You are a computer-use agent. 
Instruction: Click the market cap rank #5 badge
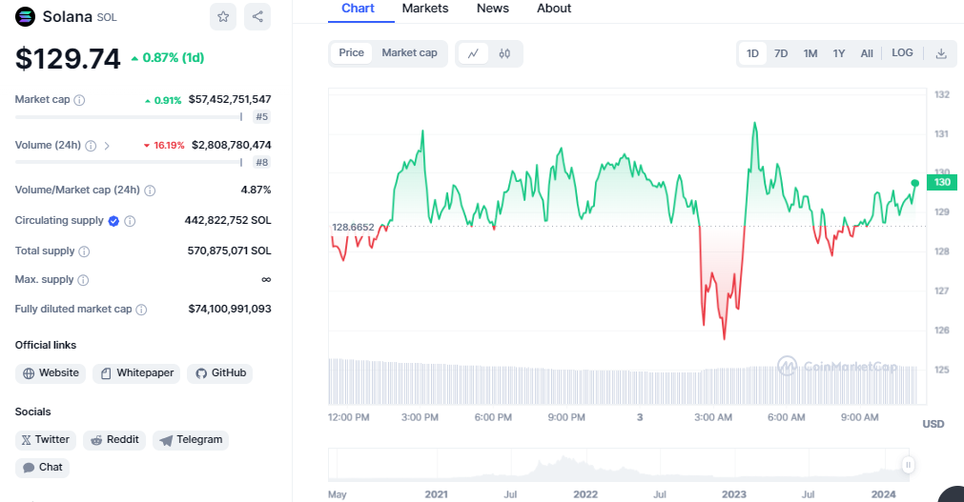(x=262, y=117)
